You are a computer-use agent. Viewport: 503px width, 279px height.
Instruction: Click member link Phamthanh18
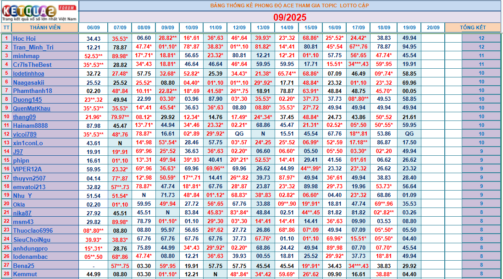pyautogui.click(x=33, y=91)
